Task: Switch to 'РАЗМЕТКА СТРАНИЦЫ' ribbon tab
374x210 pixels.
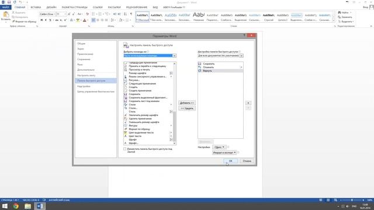Action: coord(75,8)
